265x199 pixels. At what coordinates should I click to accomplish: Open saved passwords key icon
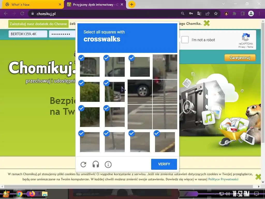pos(191,13)
